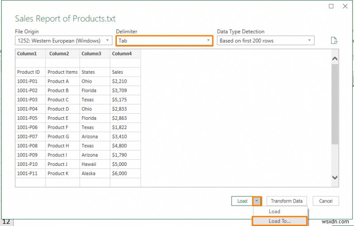Click the Hawaii cell in preview
This screenshot has width=354, height=226.
(95, 164)
